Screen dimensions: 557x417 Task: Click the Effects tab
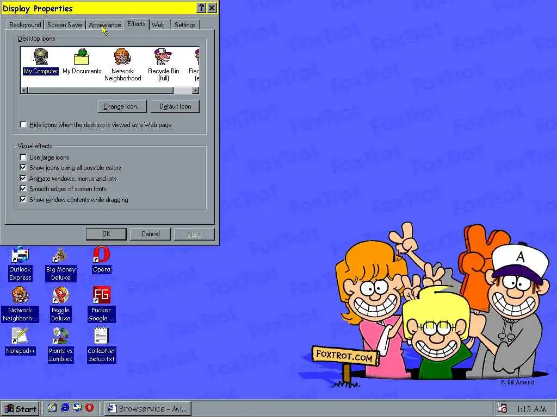[x=137, y=24]
